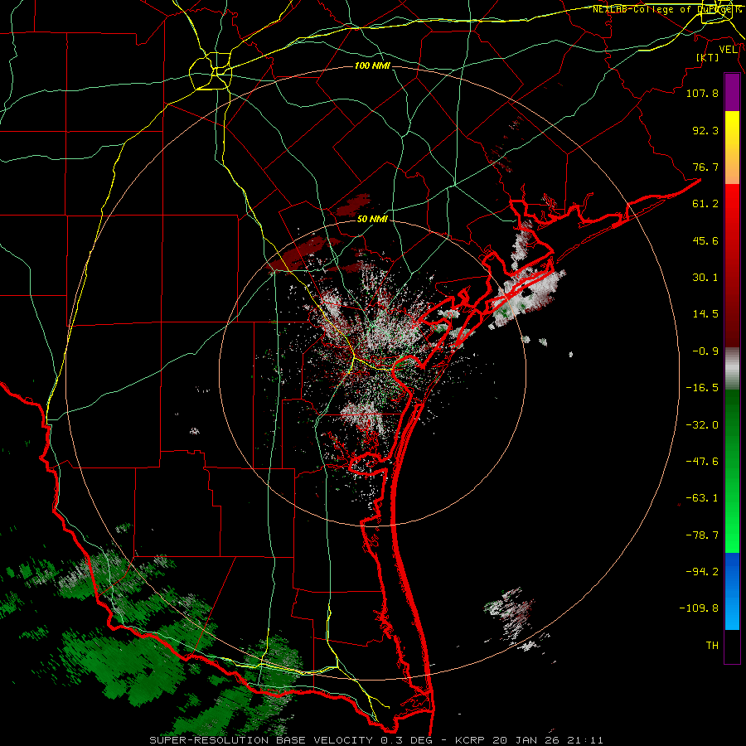Click the 107.8 velocity scale value
746x746 pixels.
702,93
